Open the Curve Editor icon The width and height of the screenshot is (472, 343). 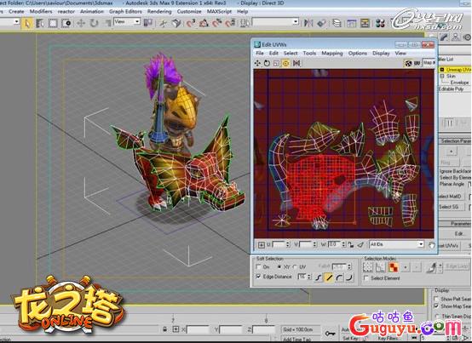(x=351, y=23)
